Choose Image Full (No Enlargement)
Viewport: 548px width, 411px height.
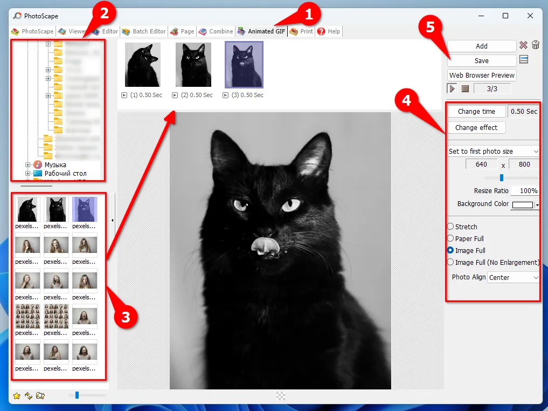452,262
